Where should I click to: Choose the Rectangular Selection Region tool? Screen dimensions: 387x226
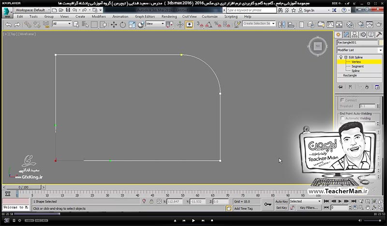(x=94, y=25)
